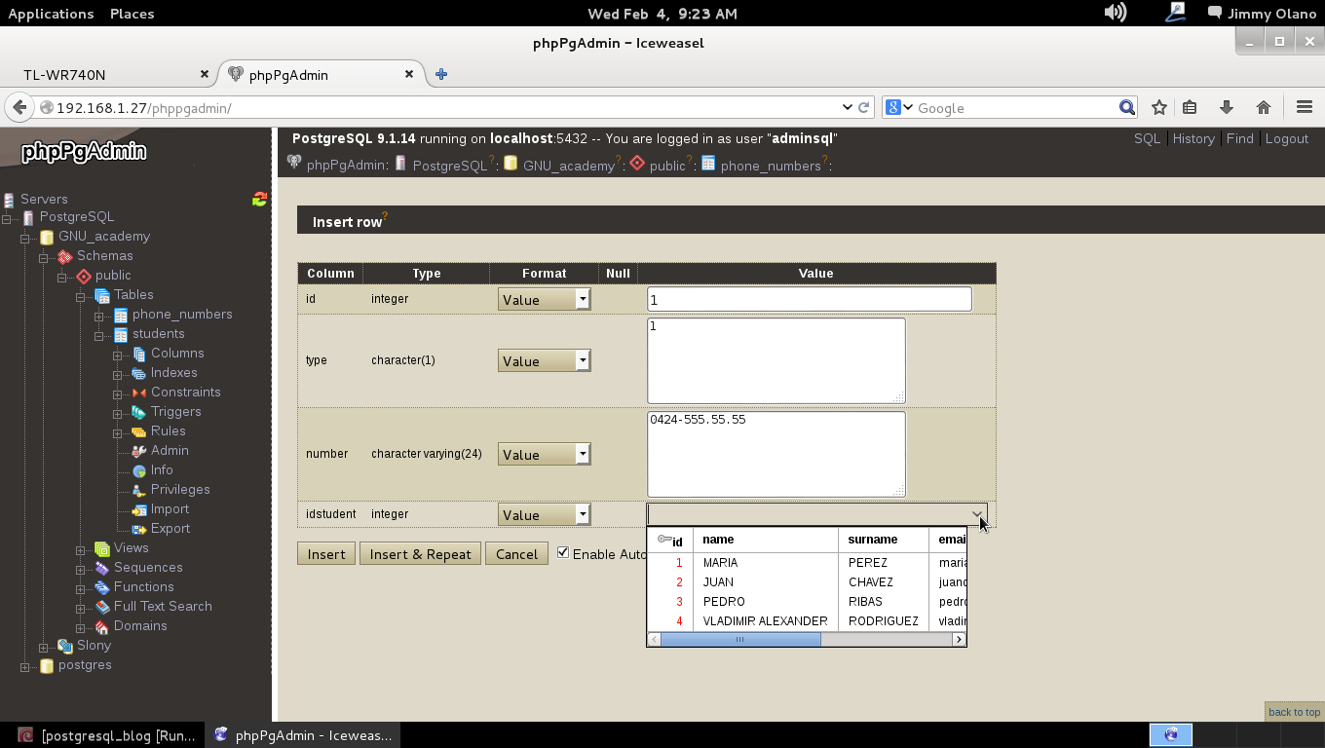
Task: Open new tab with plus icon
Action: [x=441, y=74]
